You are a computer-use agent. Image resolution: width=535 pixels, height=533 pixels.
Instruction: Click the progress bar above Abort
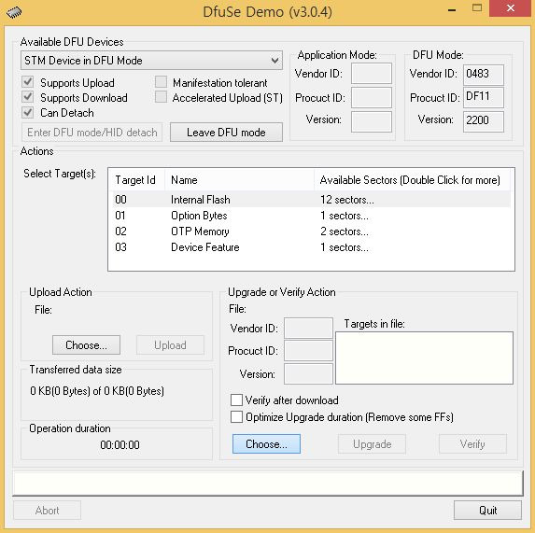[x=267, y=484]
